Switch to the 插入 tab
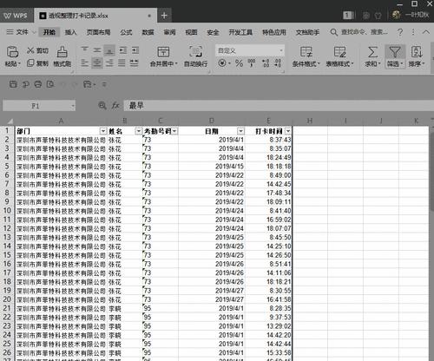 click(x=70, y=32)
